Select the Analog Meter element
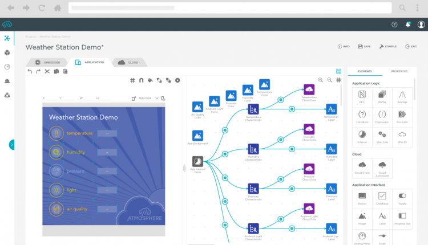This screenshot has width=428, height=245. click(x=362, y=238)
